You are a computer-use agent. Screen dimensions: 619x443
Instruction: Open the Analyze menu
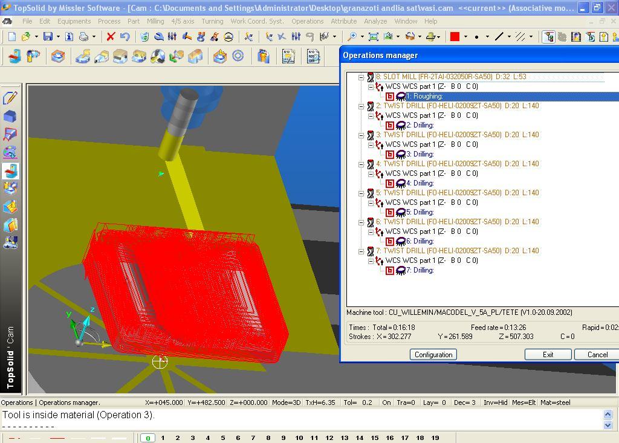point(375,21)
